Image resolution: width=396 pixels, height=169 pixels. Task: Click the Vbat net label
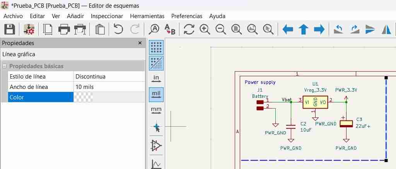coord(287,100)
